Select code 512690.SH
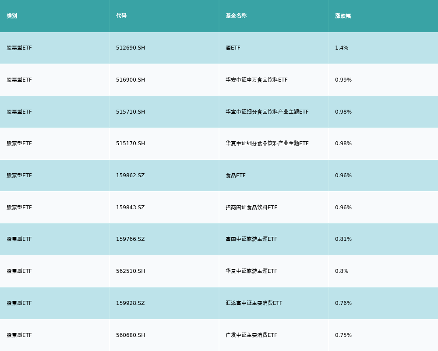Screen dimensions: 438x351 [131, 48]
